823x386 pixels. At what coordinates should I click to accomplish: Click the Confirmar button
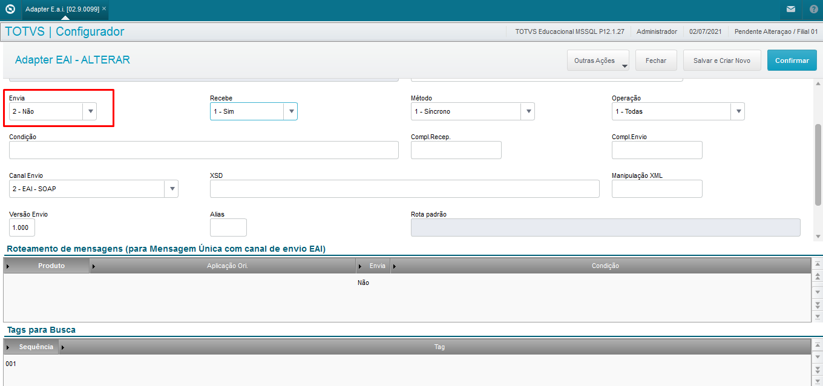pos(792,61)
